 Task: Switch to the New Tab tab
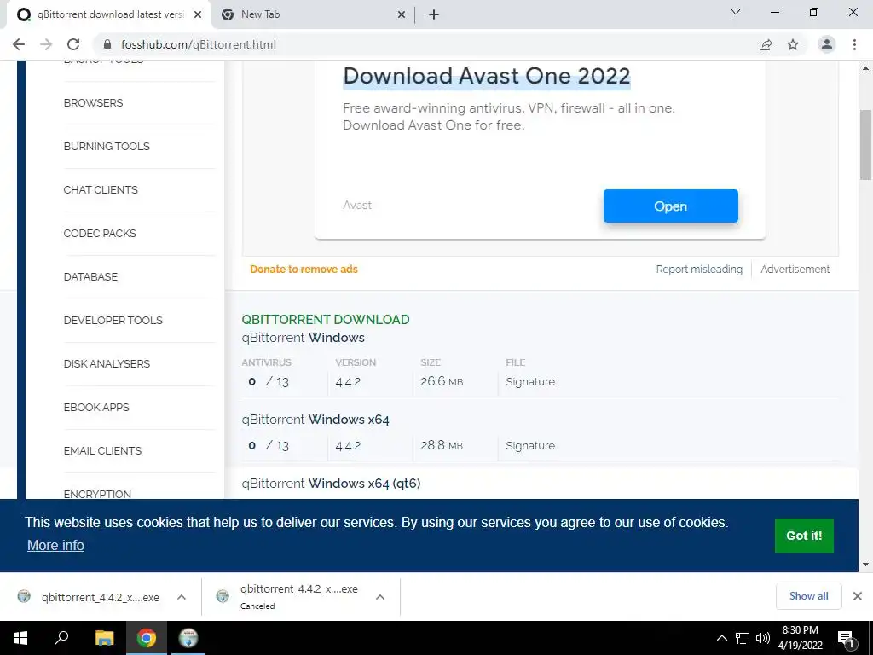313,14
